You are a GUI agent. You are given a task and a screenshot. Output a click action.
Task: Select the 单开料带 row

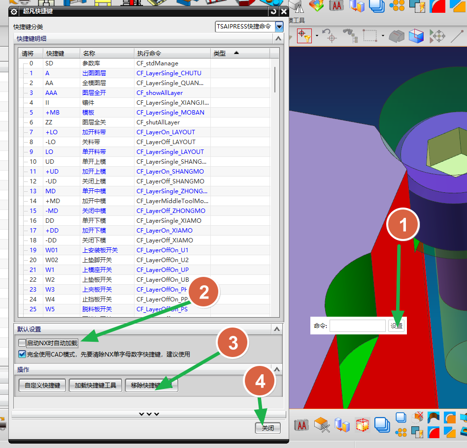pyautogui.click(x=144, y=151)
